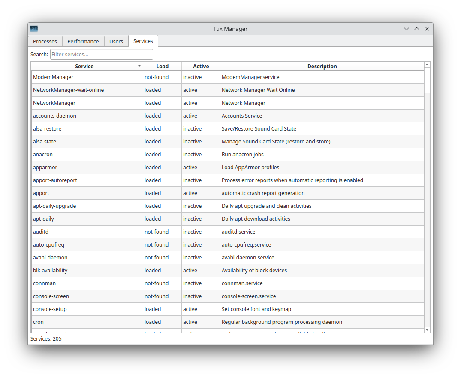Click Regular background program processing daemon text
This screenshot has height=378, width=461.
pyautogui.click(x=282, y=322)
